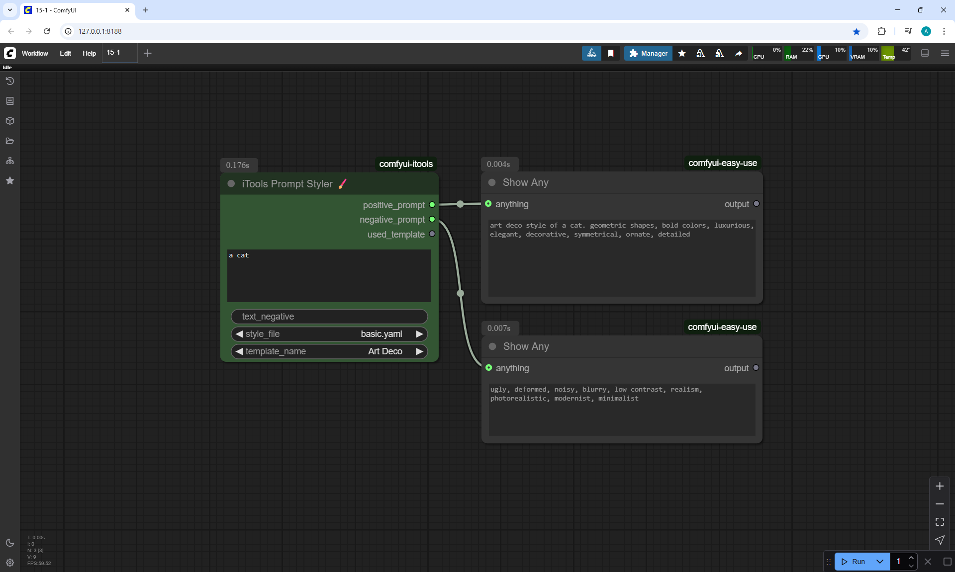Open settings gear icon
The height and width of the screenshot is (572, 955).
point(10,563)
